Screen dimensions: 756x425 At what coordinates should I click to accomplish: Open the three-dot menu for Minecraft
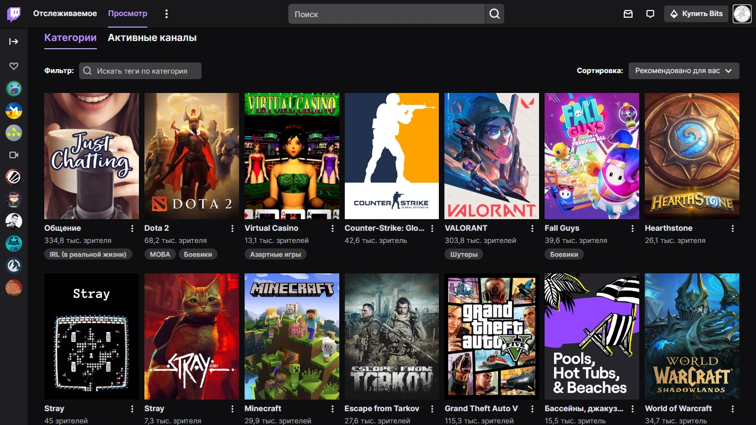tap(332, 409)
